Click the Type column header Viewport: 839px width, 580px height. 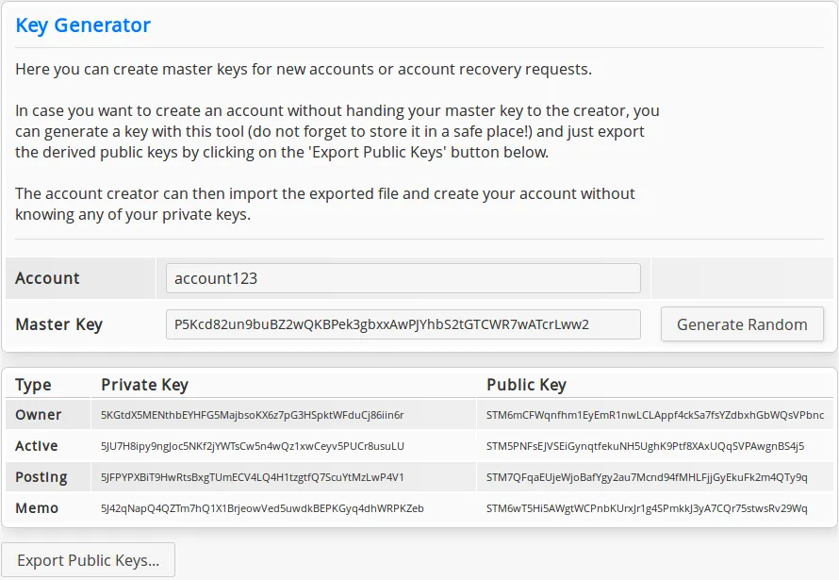click(x=33, y=384)
